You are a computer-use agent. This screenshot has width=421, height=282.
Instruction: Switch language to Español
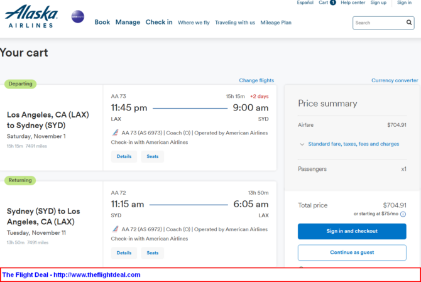point(305,3)
